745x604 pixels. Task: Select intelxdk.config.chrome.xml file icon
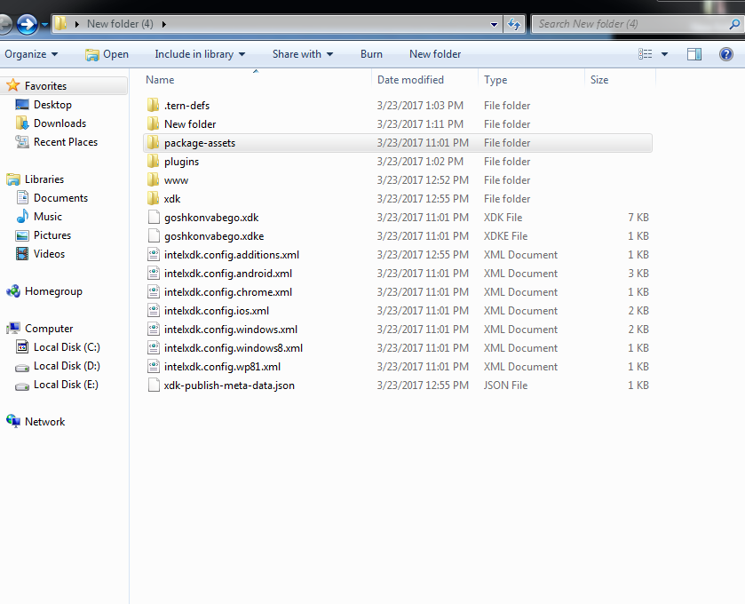pyautogui.click(x=154, y=291)
